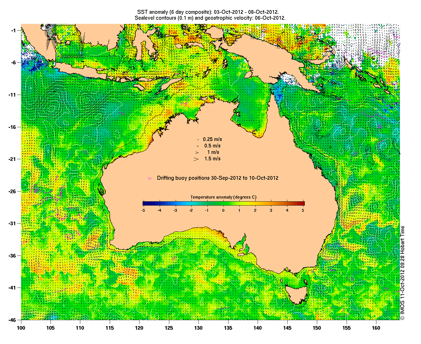
Task: Click the 1.5 m/s velocity legend label
Action: pos(212,159)
